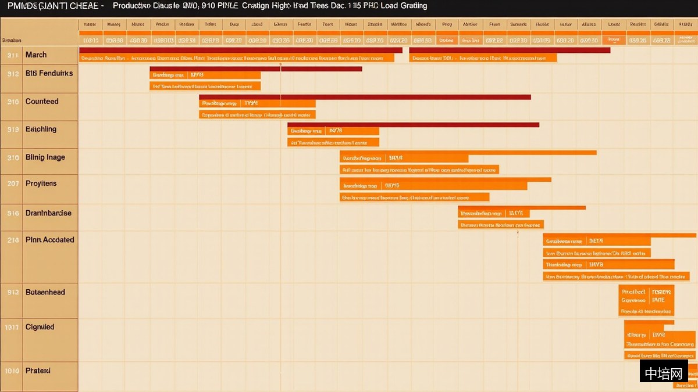The width and height of the screenshot is (698, 392).
Task: Click the long dark red March bar
Action: (x=241, y=51)
